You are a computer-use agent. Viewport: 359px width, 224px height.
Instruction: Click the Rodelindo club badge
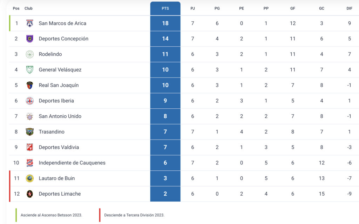point(30,54)
